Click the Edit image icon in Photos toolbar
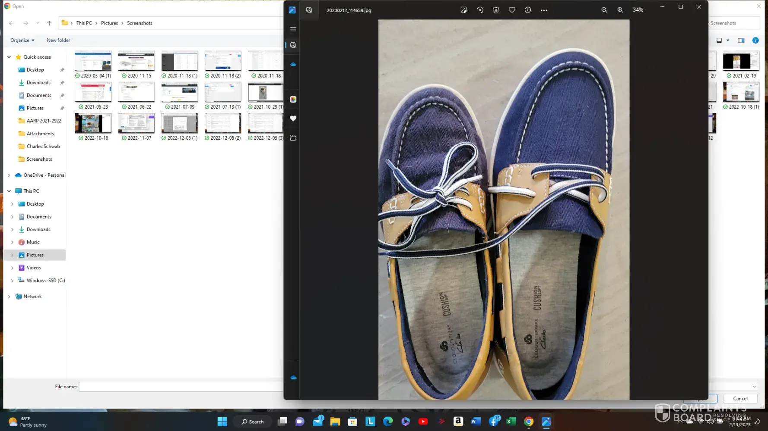This screenshot has height=431, width=768. pyautogui.click(x=463, y=10)
